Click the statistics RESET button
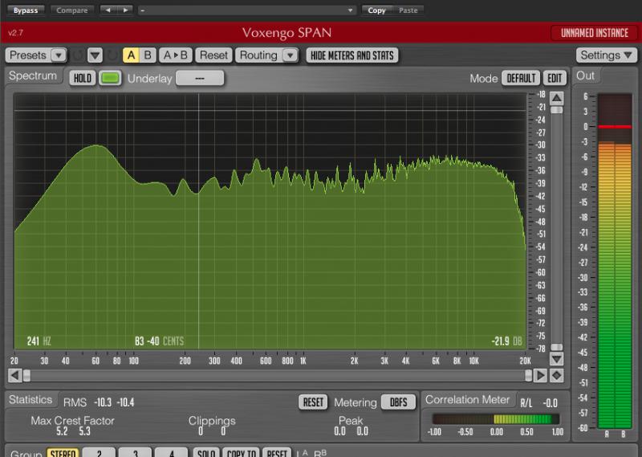Screen dimensions: 642x457 point(313,402)
